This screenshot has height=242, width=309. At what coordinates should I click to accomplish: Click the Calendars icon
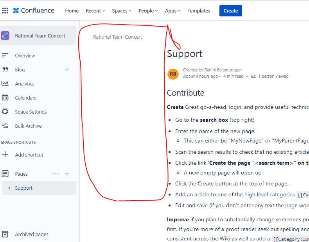click(5, 98)
